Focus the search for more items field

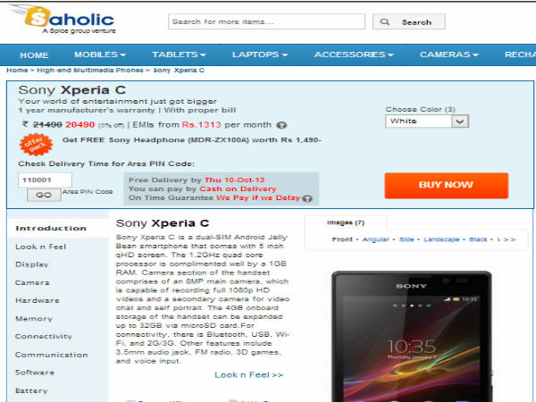point(266,21)
